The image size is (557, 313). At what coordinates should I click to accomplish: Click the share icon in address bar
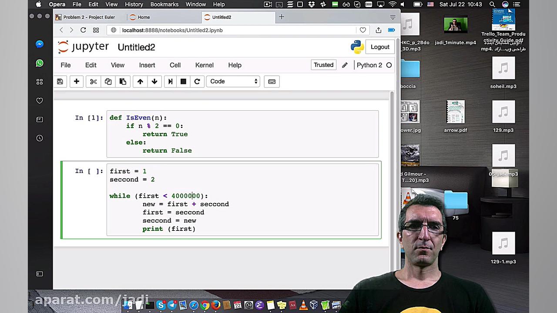pos(379,30)
